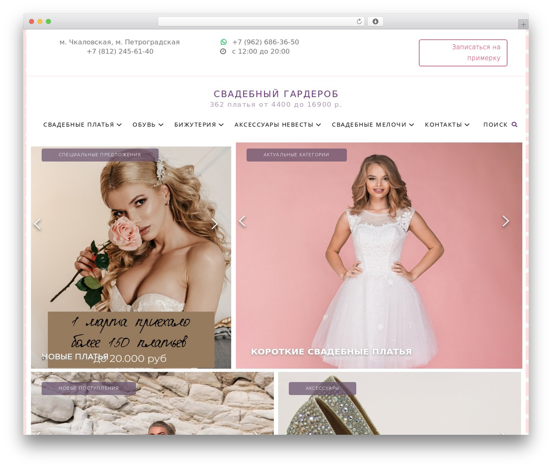This screenshot has height=468, width=552.
Task: Open the СВАДЕБНЫЙ ГАРДЕРОБ site title link
Action: click(276, 94)
